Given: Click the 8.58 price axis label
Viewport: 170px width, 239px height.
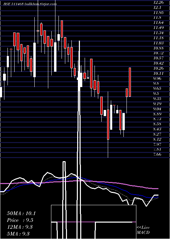Looking at the screenshot, I should [x=157, y=124].
